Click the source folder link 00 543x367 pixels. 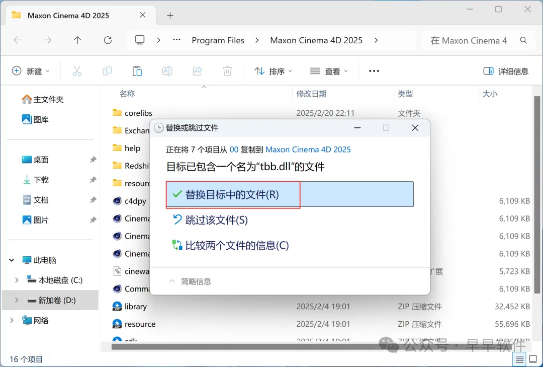click(x=234, y=150)
